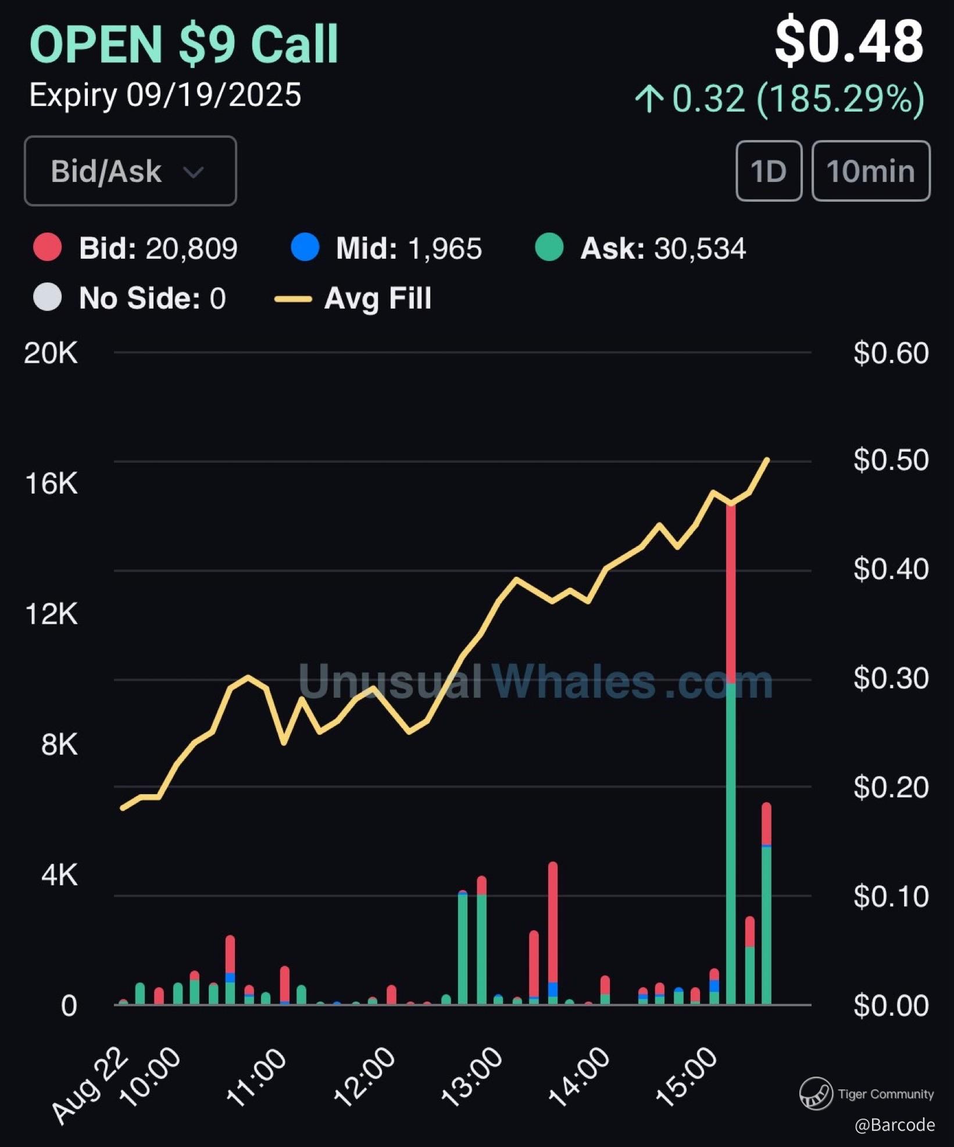The width and height of the screenshot is (954, 1147).
Task: Click the OPEN $9 Call title
Action: (184, 44)
